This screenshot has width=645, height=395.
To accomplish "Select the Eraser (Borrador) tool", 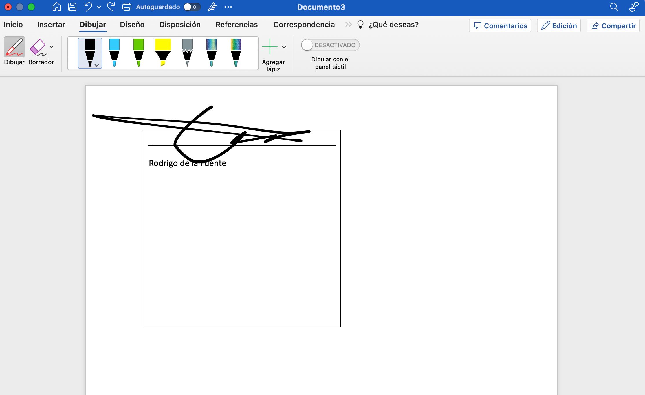I will point(38,48).
